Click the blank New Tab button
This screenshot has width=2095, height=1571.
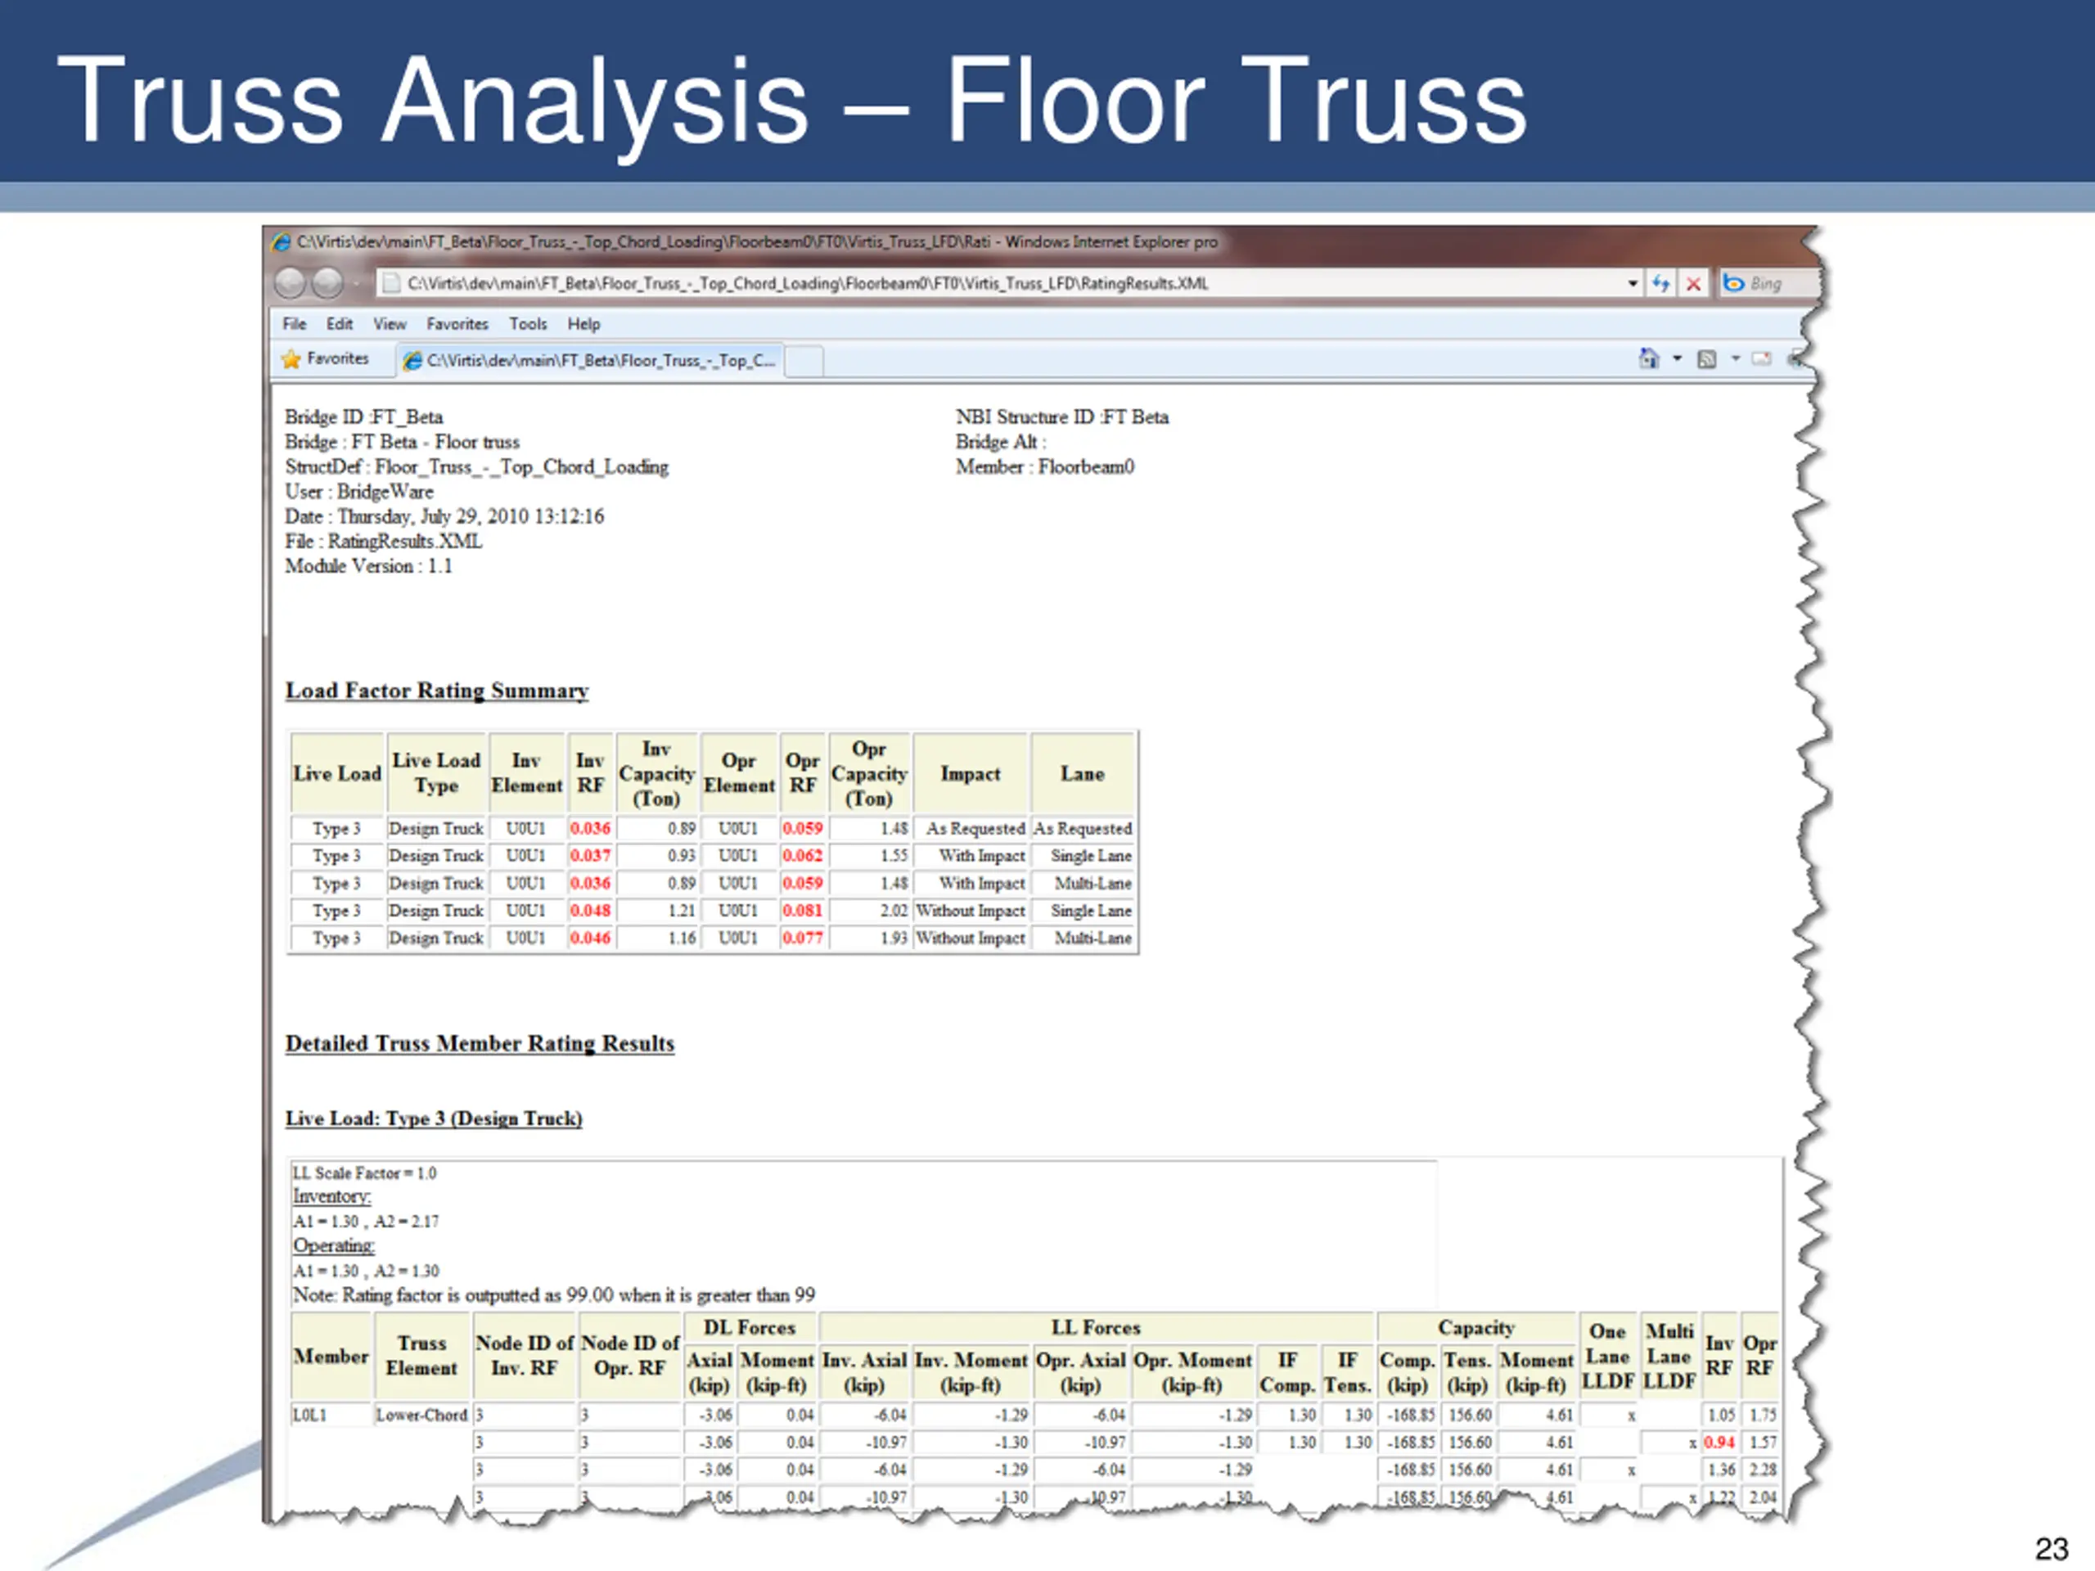pyautogui.click(x=804, y=361)
